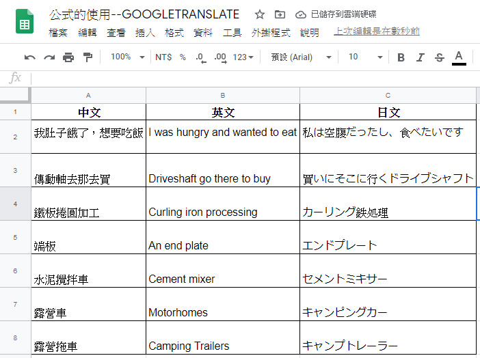Click the cloud saved status icon

tap(301, 14)
